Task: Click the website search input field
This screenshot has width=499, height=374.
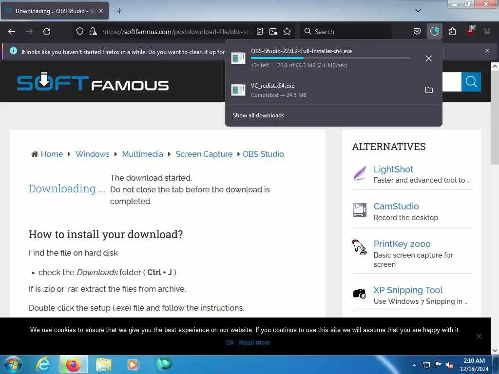Action: (x=452, y=82)
